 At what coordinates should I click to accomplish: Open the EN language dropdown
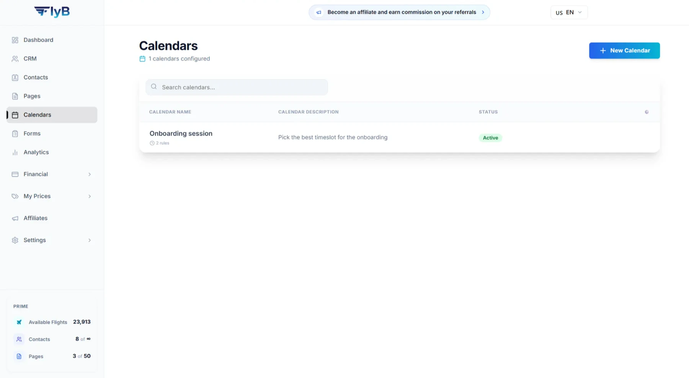pos(569,12)
